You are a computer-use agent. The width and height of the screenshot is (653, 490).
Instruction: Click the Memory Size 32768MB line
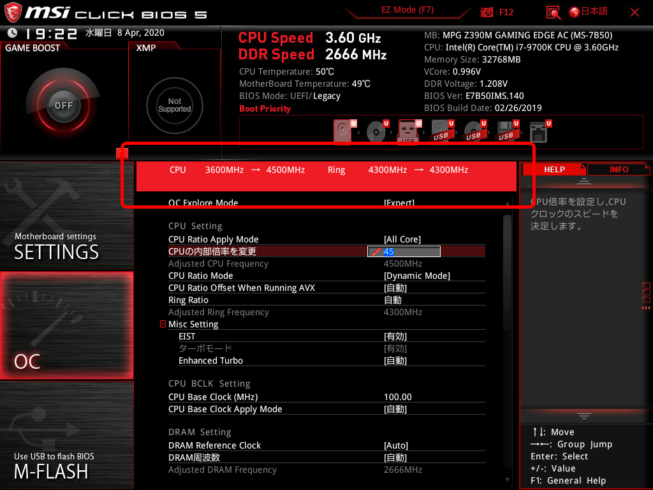point(473,59)
